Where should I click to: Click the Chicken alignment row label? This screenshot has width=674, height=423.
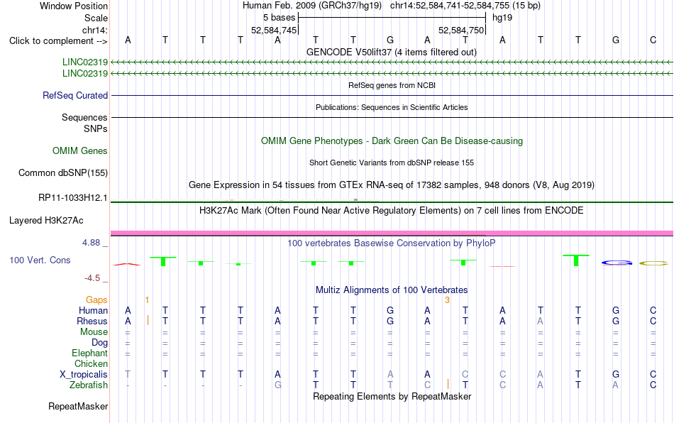(91, 363)
